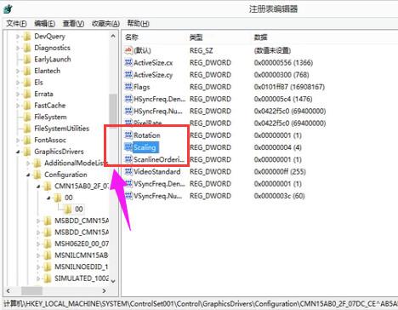Select the FileSystem folder icon
398x310 pixels.
pos(27,117)
